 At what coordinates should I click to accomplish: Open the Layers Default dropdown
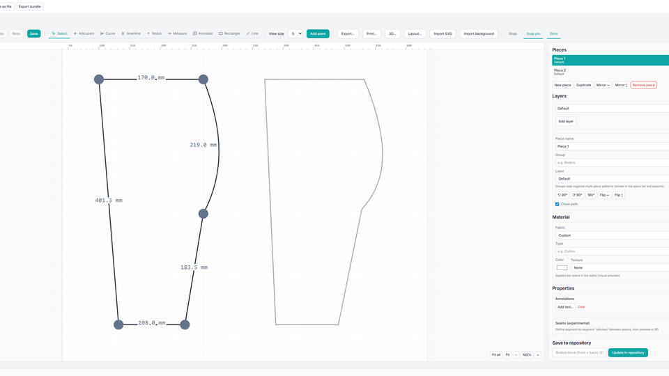pyautogui.click(x=612, y=109)
